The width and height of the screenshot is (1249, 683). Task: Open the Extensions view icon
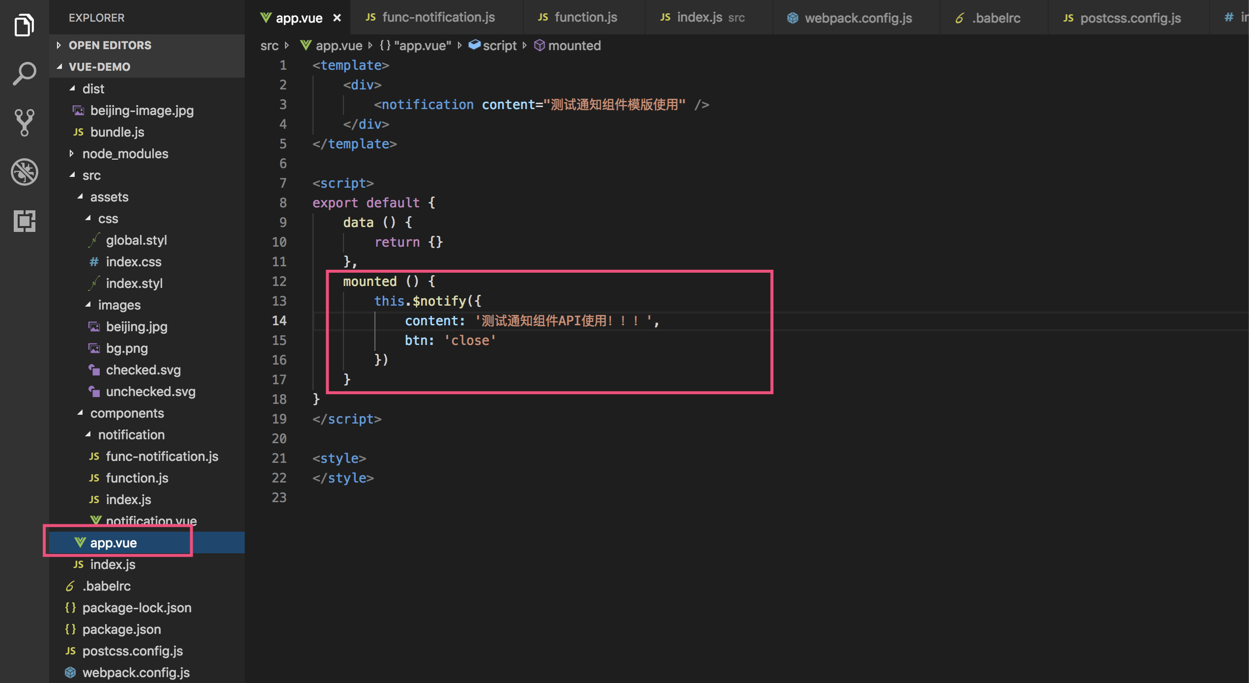(x=24, y=221)
